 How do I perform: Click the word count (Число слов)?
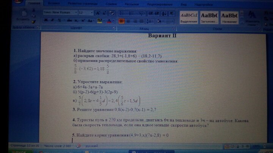(x=58, y=146)
